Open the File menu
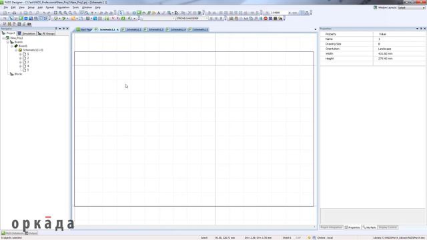 tap(5, 7)
